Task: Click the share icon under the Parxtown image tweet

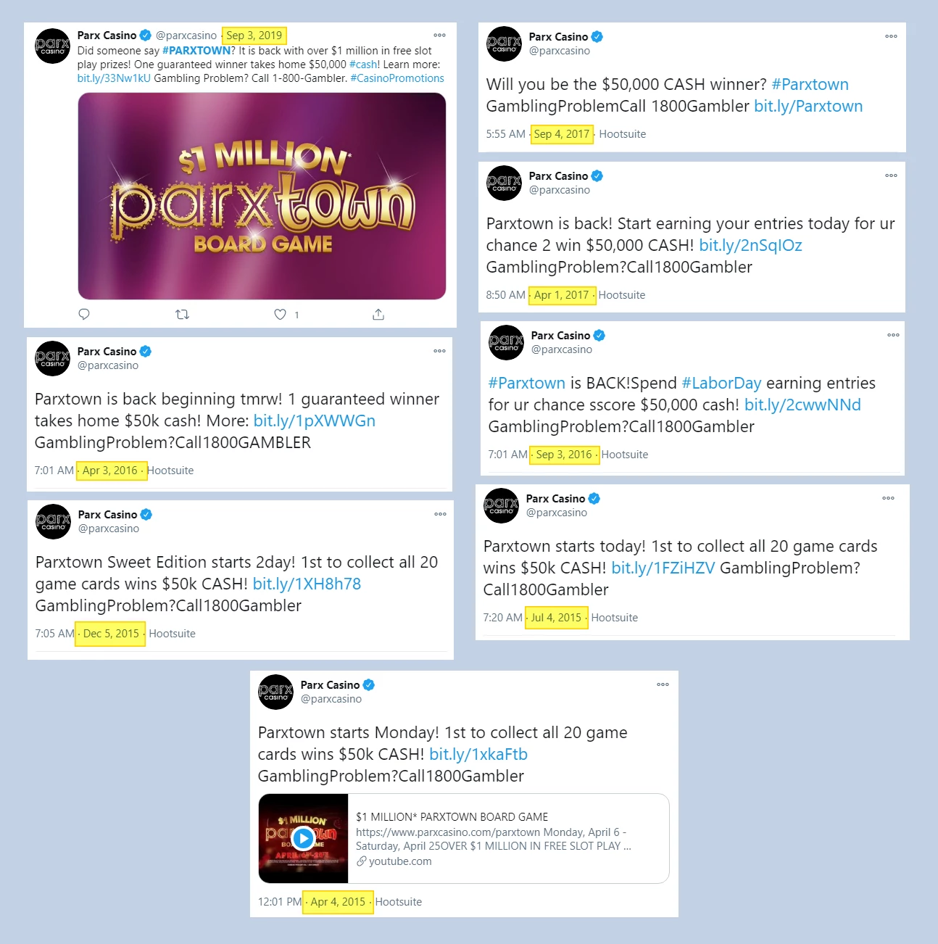Action: tap(378, 314)
